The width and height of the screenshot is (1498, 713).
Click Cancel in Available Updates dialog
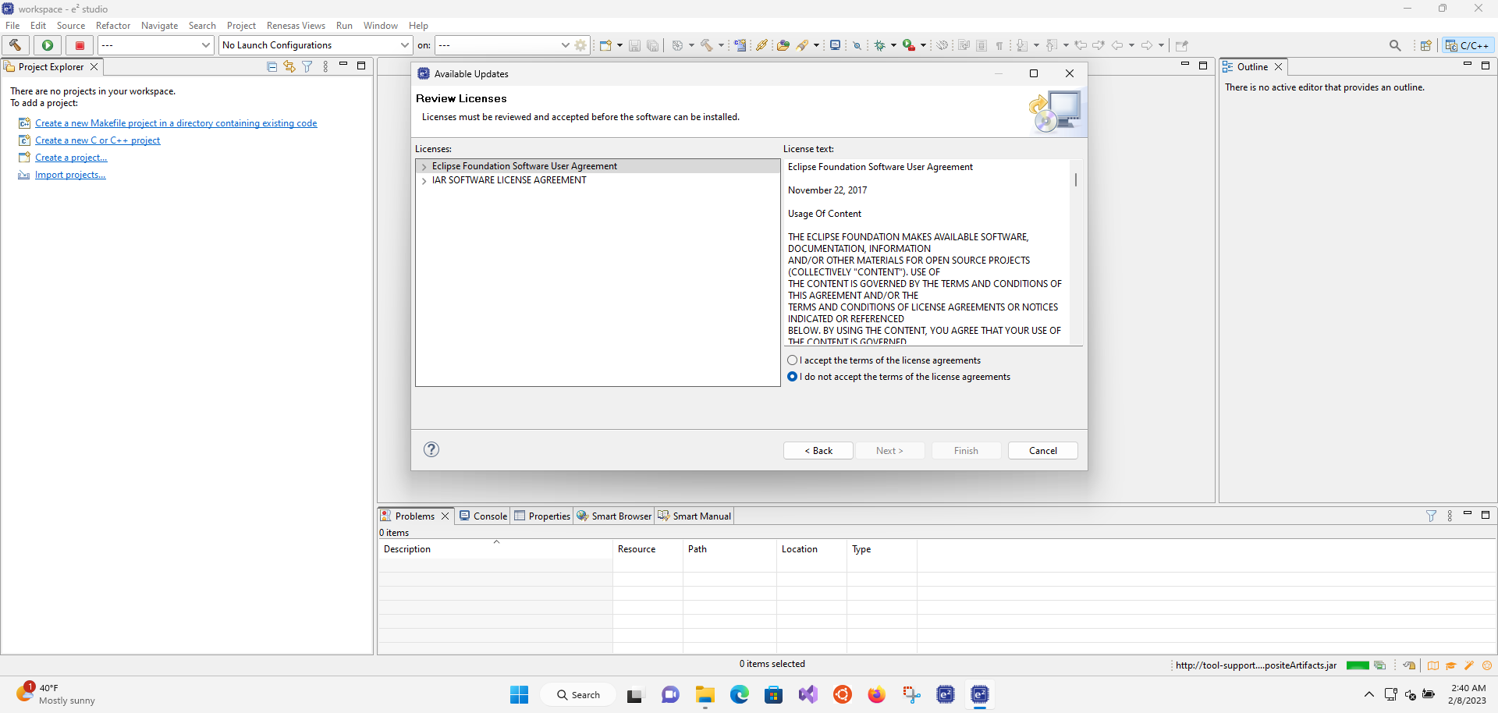[x=1043, y=451]
